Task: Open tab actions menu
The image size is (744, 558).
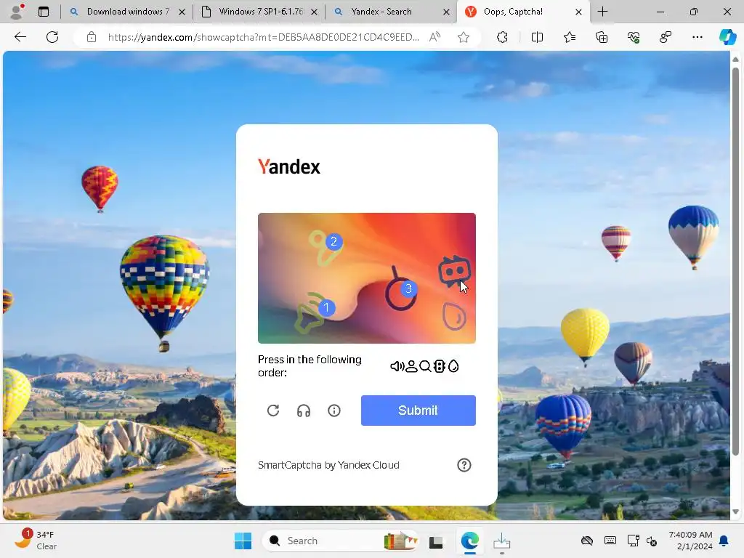Action: [x=44, y=12]
